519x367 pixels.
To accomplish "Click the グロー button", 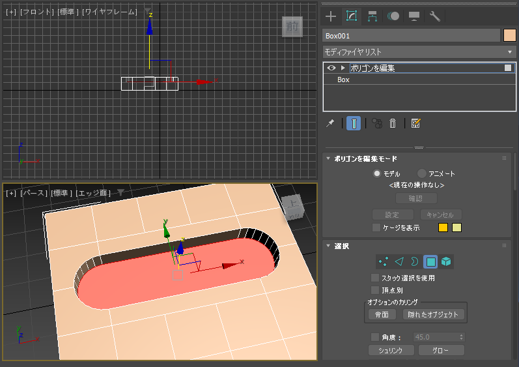I will [442, 351].
